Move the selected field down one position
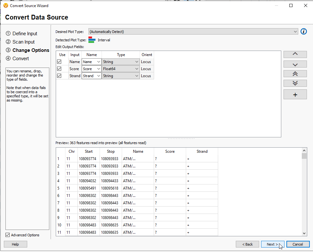 [x=295, y=64]
